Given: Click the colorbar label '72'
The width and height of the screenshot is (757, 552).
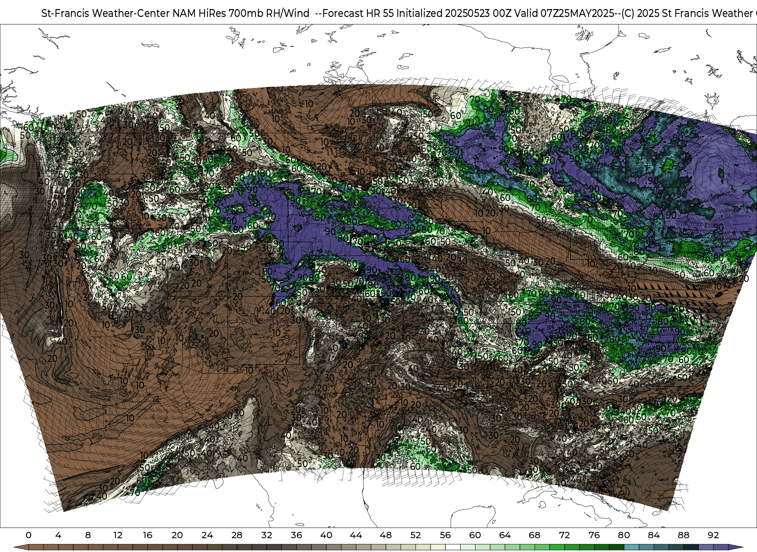Looking at the screenshot, I should 564,535.
